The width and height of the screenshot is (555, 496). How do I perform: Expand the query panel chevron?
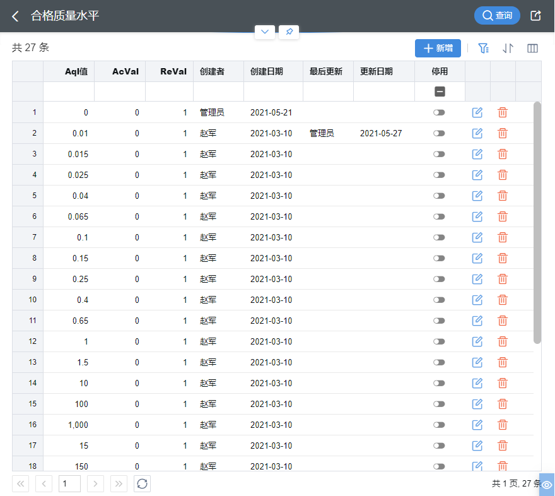click(265, 32)
